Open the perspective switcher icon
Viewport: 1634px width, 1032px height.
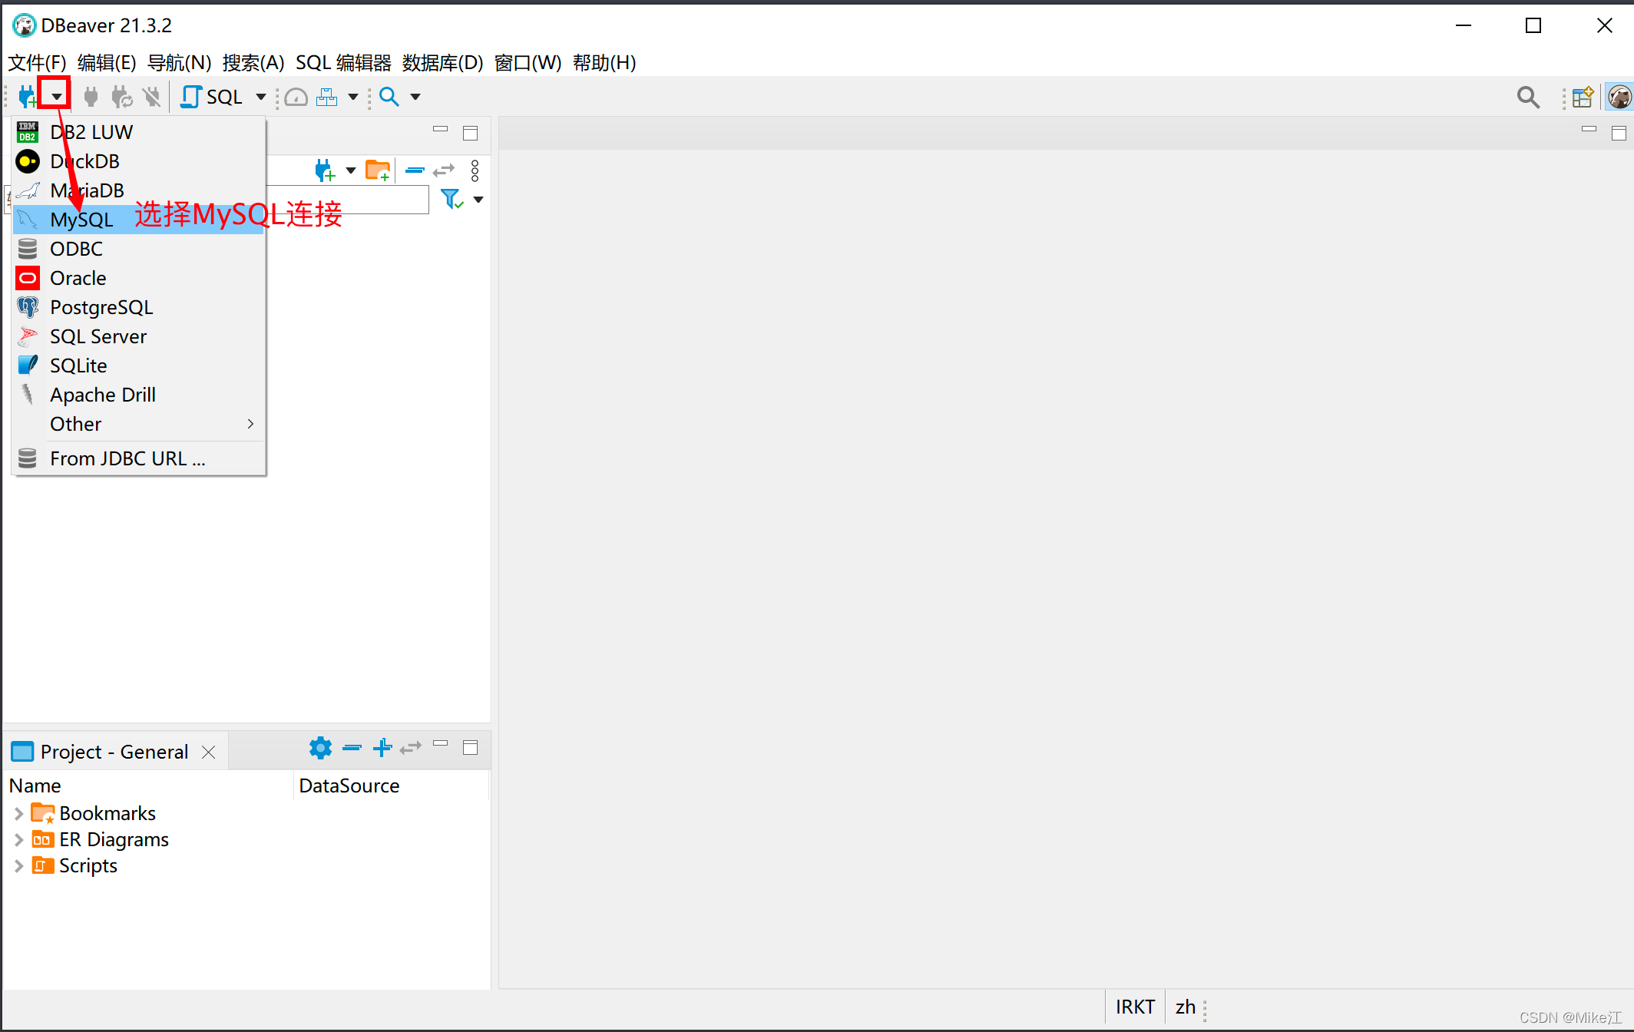(1583, 97)
